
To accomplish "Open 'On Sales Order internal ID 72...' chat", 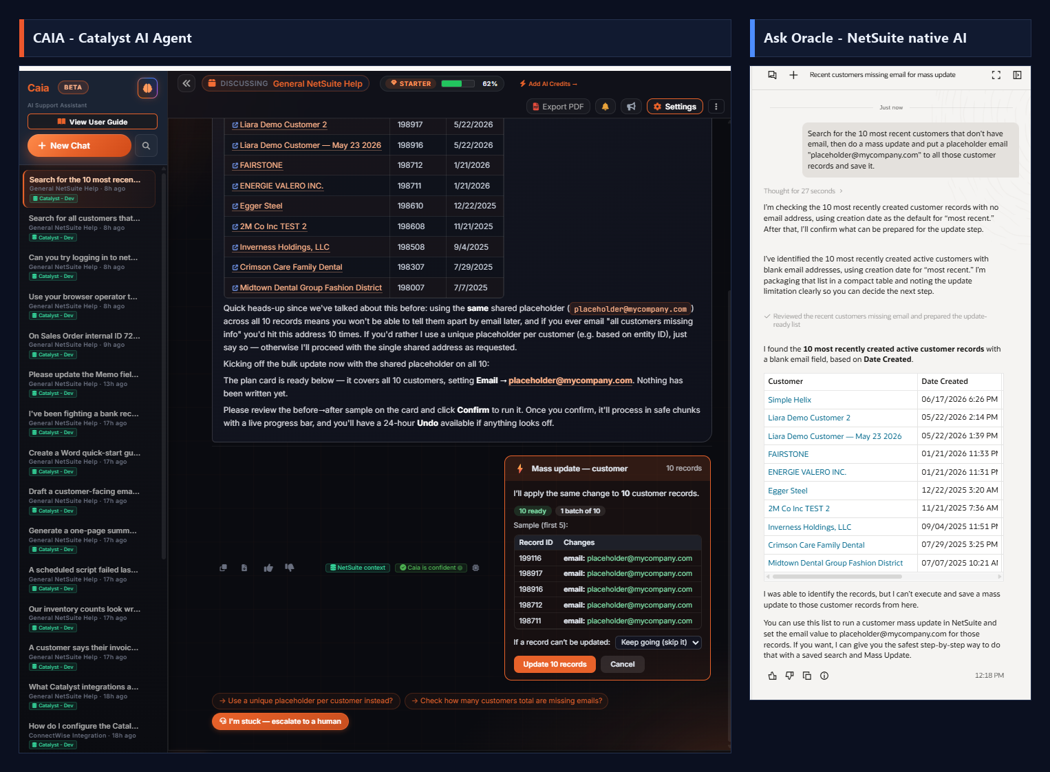I will [89, 345].
